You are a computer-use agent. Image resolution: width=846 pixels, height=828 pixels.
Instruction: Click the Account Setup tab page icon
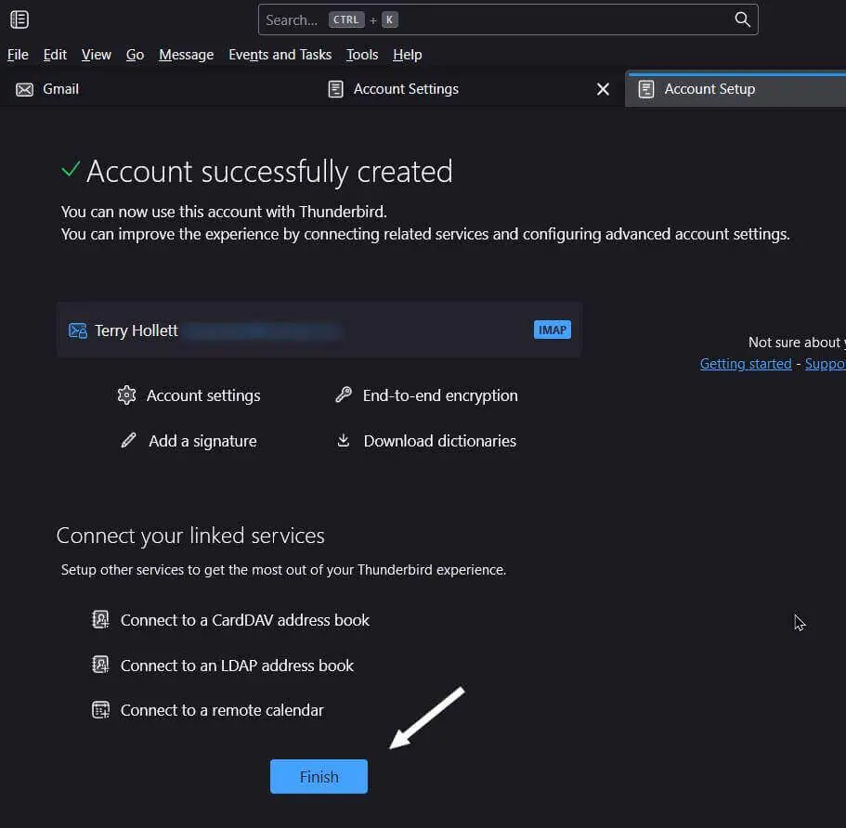click(645, 89)
